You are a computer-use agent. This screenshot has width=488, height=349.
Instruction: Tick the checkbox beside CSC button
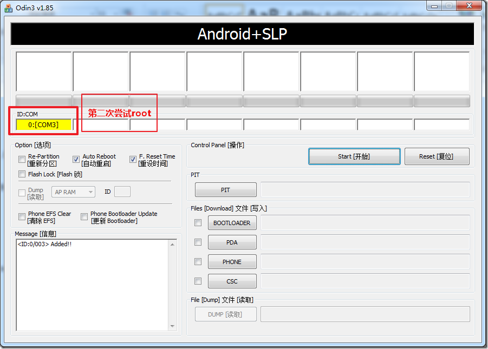pyautogui.click(x=198, y=281)
